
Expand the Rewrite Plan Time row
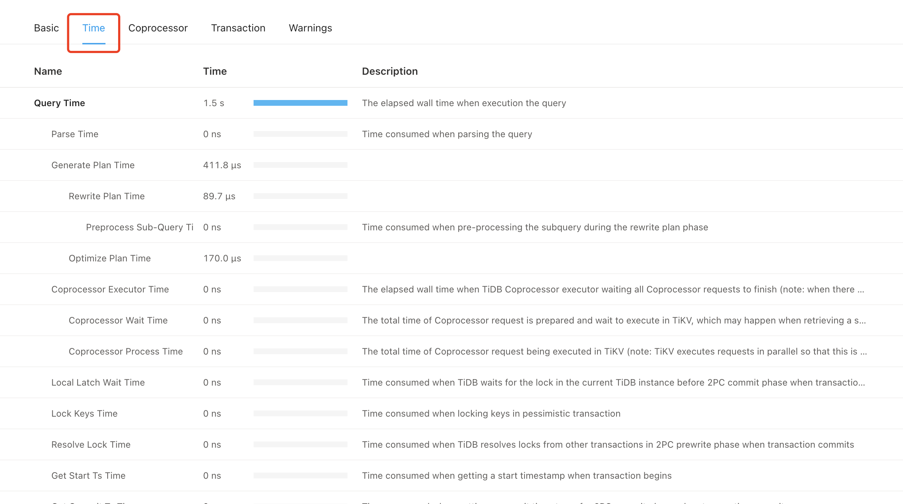[x=107, y=196]
